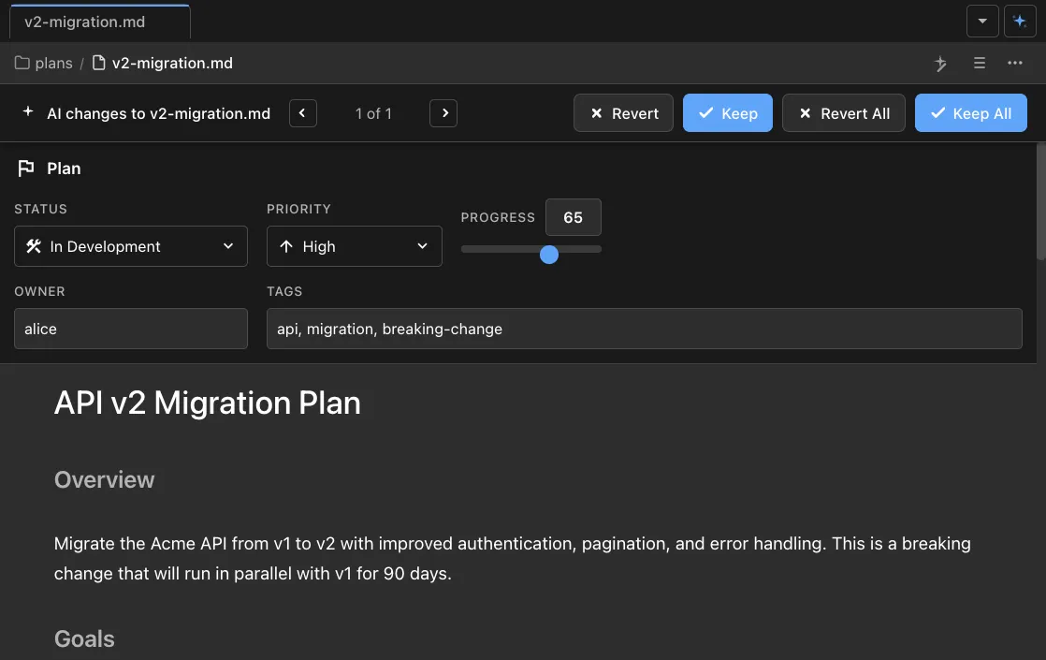This screenshot has height=660, width=1046.
Task: Open the Priority dropdown showing High
Action: pos(354,246)
